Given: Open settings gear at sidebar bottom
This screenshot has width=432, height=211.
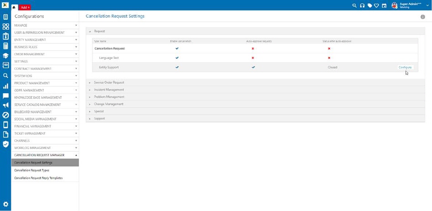Looking at the screenshot, I should [x=5, y=204].
